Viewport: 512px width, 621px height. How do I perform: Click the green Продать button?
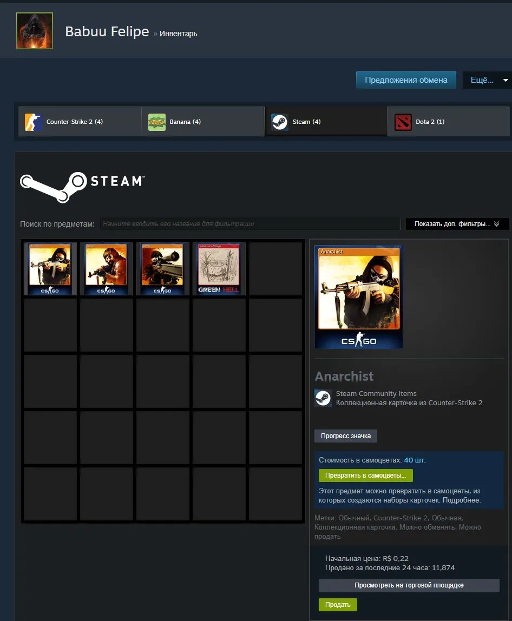pos(338,604)
